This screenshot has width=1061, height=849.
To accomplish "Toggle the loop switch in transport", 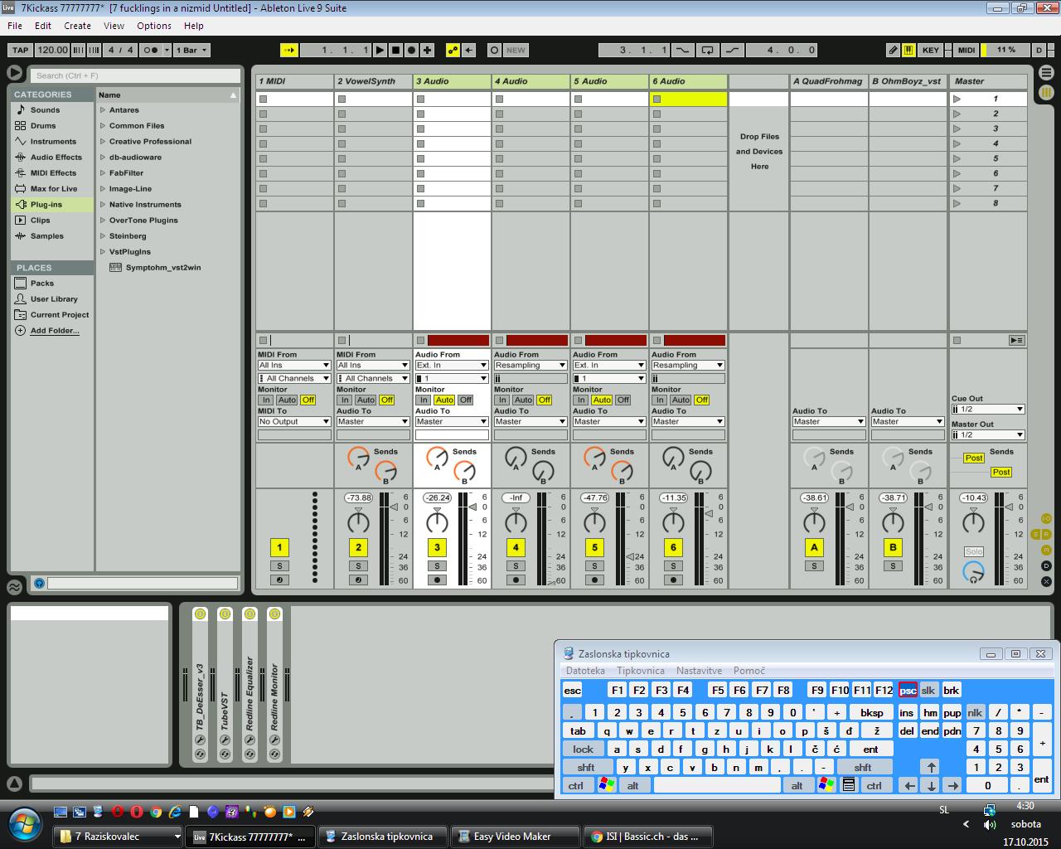I will tap(707, 50).
